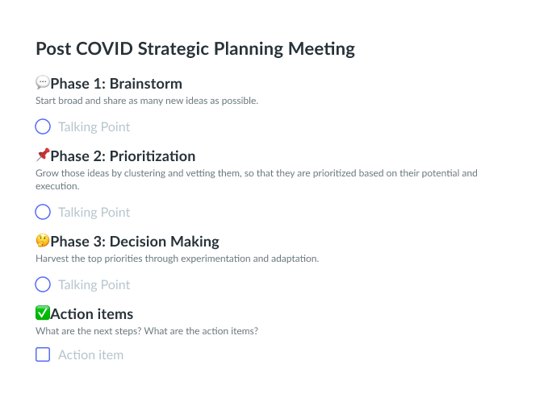Viewport: 552px width, 406px height.
Task: Click the Talking Point field under Phase 2
Action: coord(94,212)
